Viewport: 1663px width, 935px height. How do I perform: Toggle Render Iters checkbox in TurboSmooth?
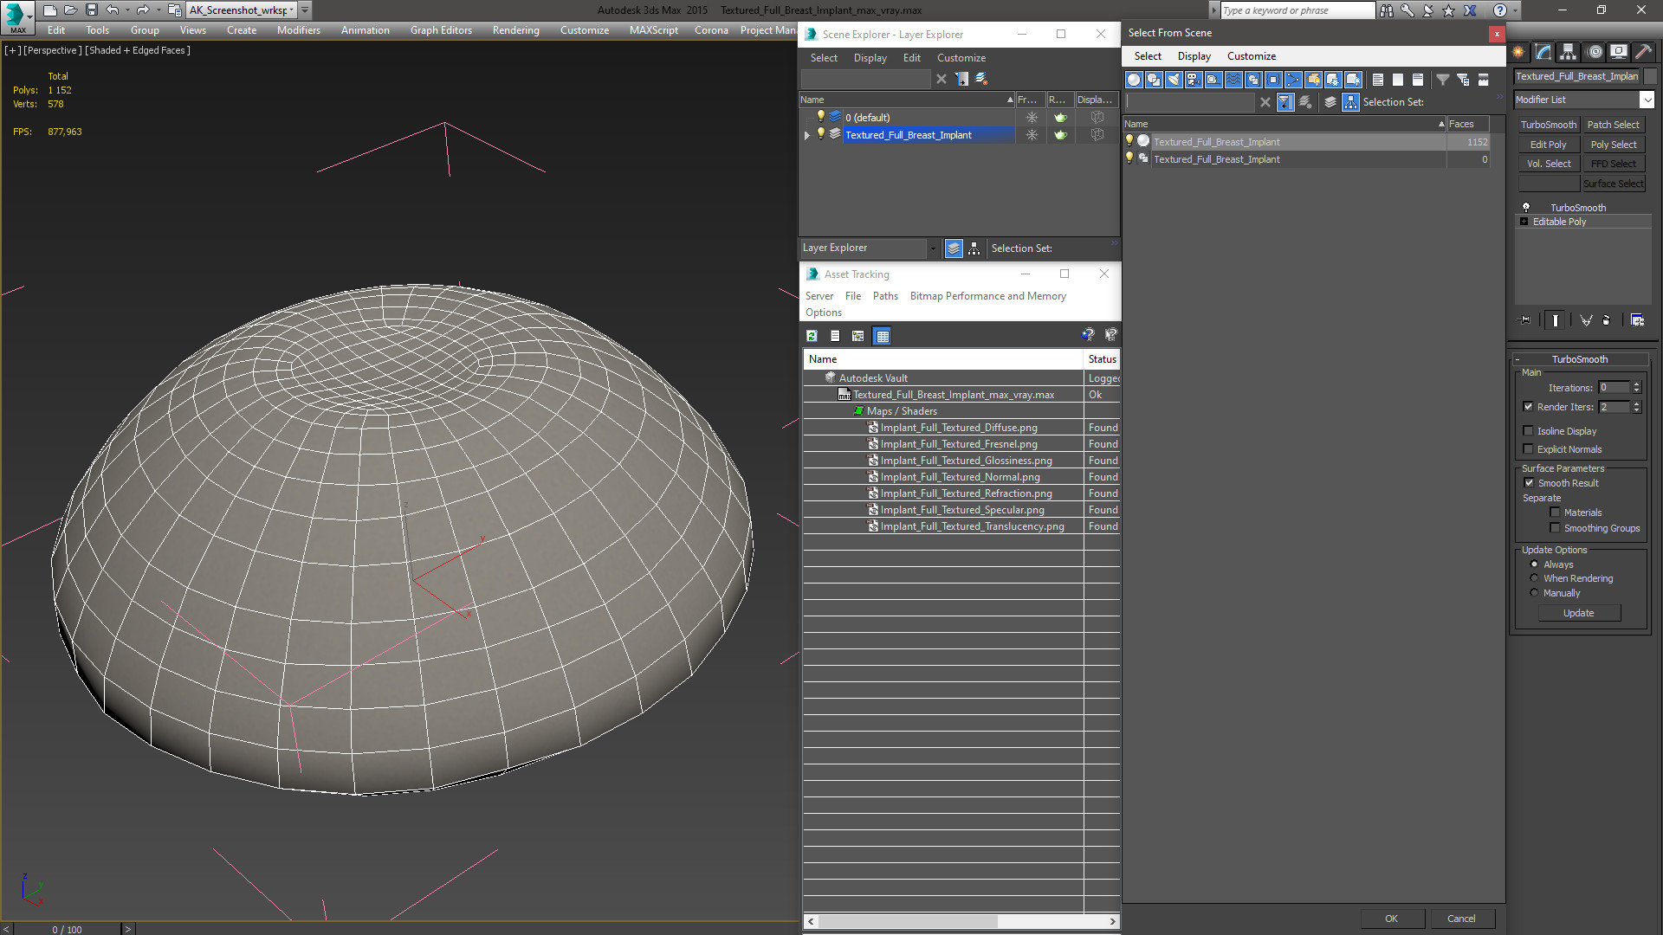[x=1528, y=407]
